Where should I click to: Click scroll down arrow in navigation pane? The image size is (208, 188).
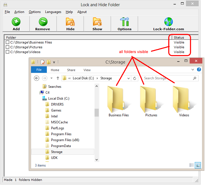[97, 159]
